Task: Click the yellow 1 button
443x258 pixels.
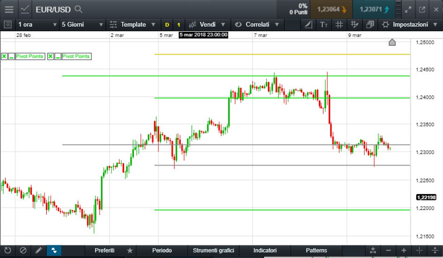Action: (178, 25)
